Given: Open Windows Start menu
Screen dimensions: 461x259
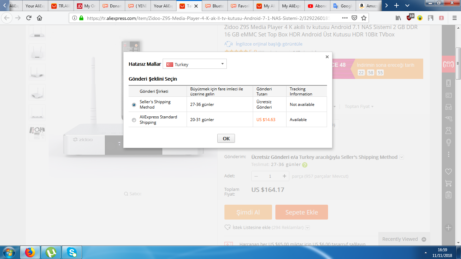Looking at the screenshot, I should click(x=9, y=252).
